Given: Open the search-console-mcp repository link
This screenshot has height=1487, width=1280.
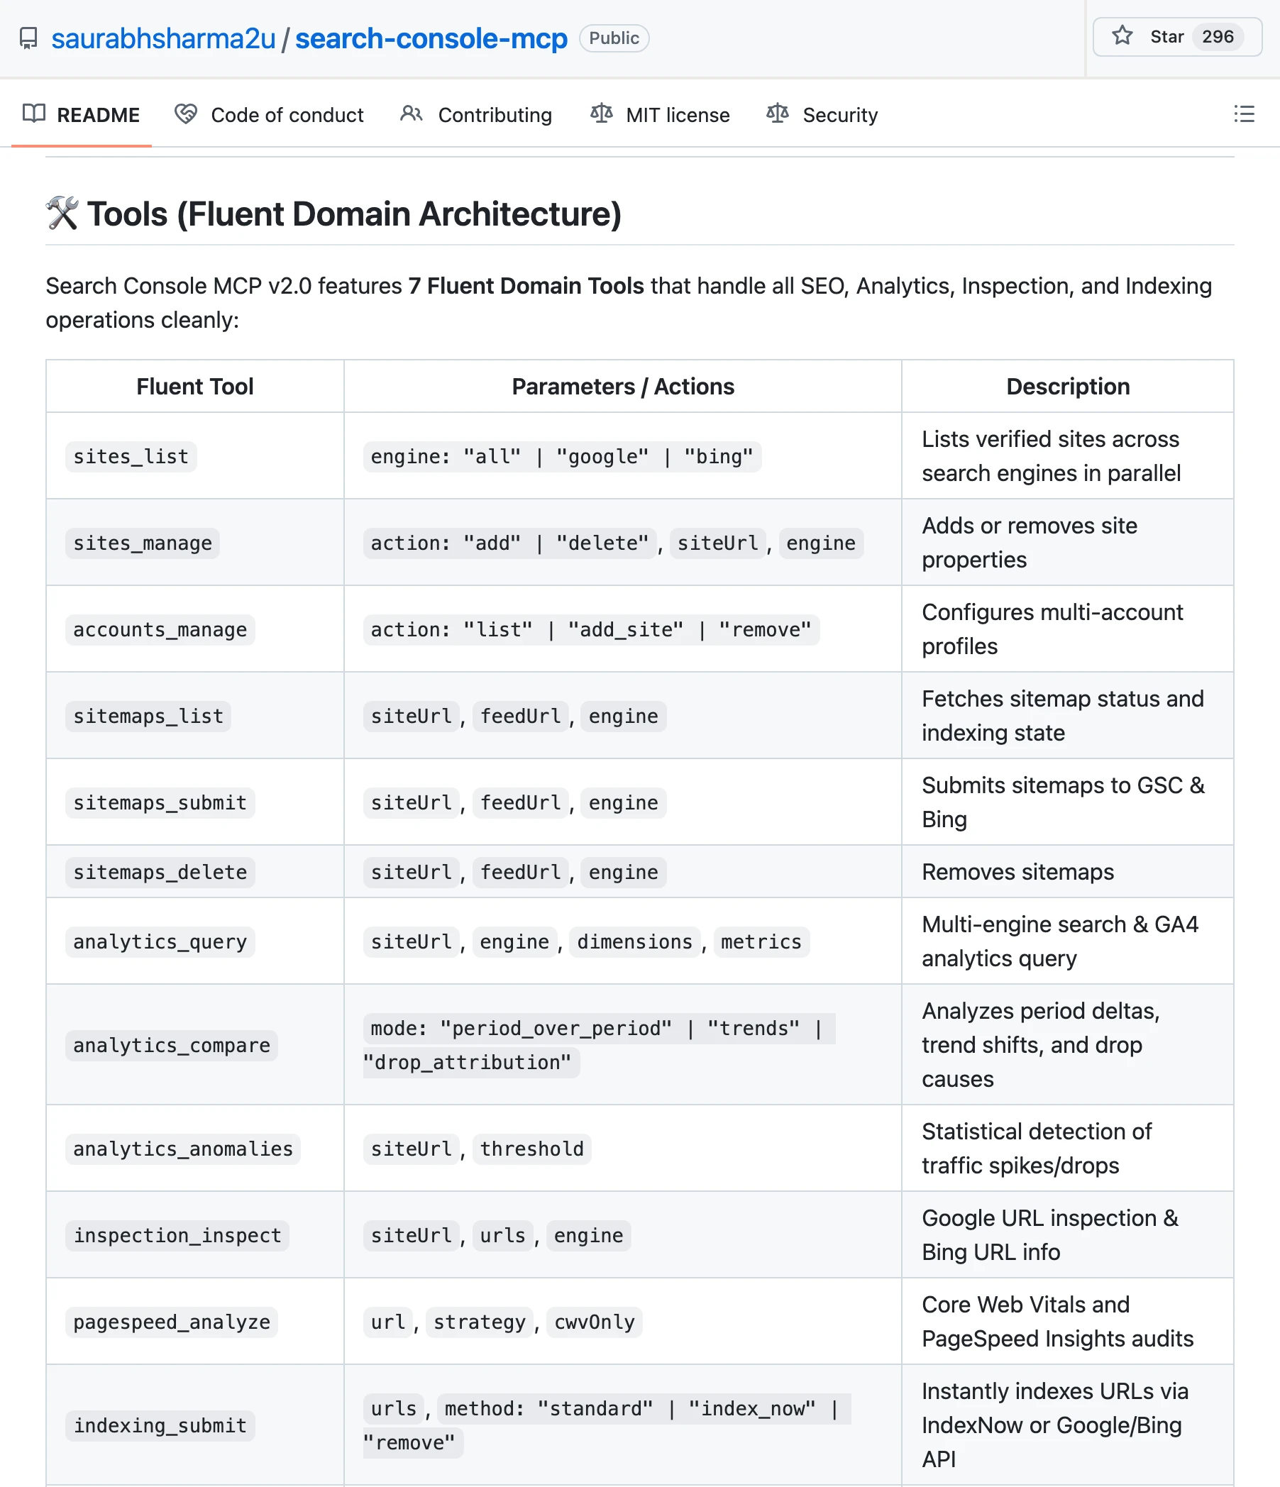Looking at the screenshot, I should [431, 39].
